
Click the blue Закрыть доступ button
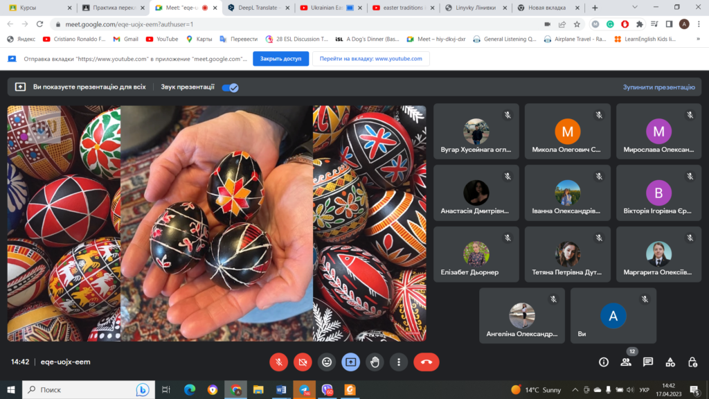pyautogui.click(x=280, y=59)
